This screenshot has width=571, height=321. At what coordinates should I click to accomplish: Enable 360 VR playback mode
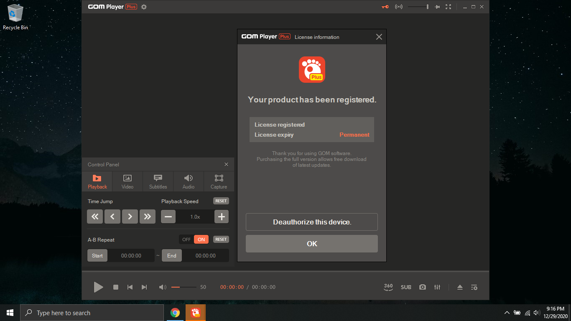pos(388,287)
